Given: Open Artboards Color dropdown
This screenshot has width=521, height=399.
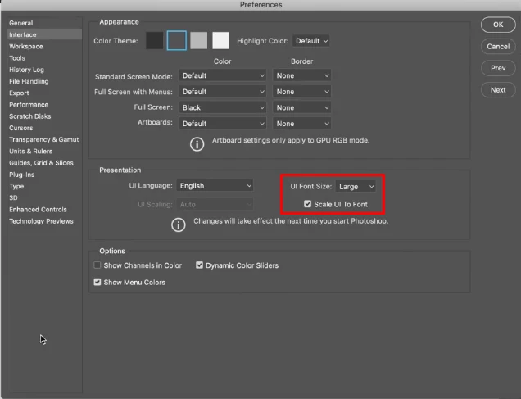Looking at the screenshot, I should point(222,124).
